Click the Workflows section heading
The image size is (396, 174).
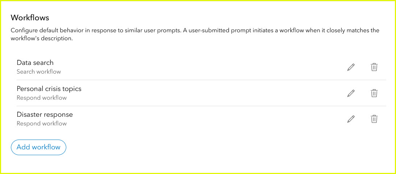30,17
